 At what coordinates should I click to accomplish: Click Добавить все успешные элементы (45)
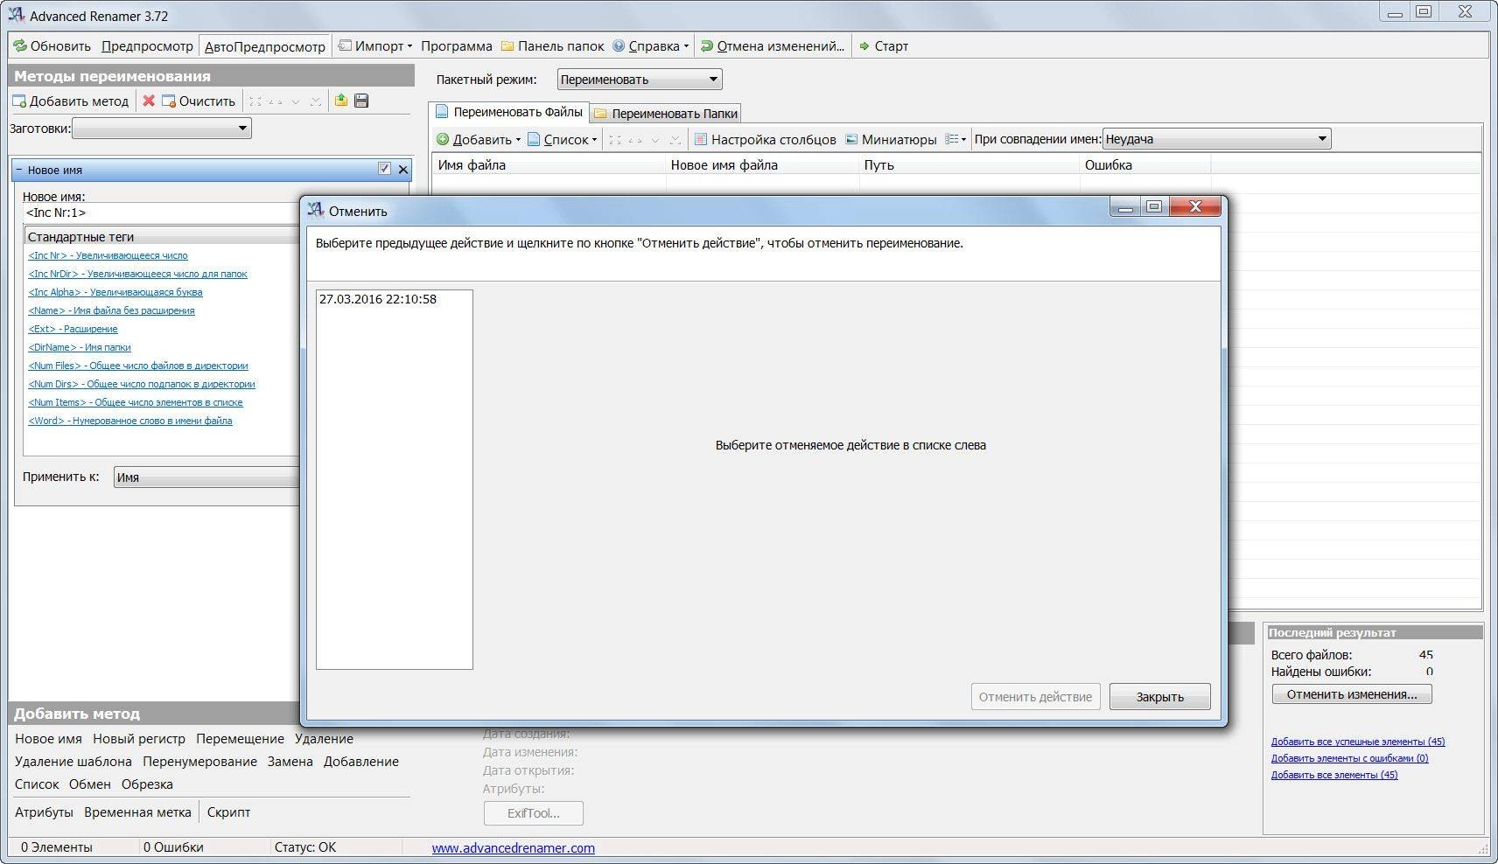pyautogui.click(x=1358, y=742)
